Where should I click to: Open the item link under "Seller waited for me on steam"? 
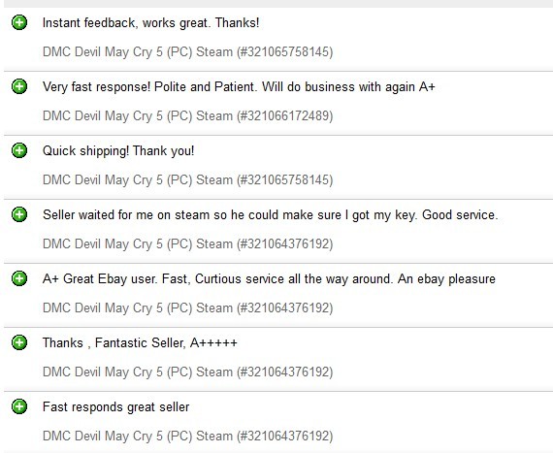pyautogui.click(x=187, y=243)
